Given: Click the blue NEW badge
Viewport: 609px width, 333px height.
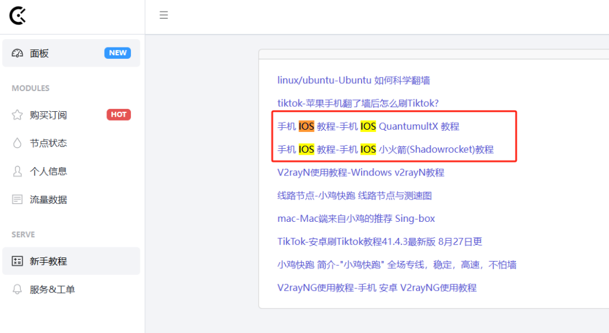Looking at the screenshot, I should point(118,53).
